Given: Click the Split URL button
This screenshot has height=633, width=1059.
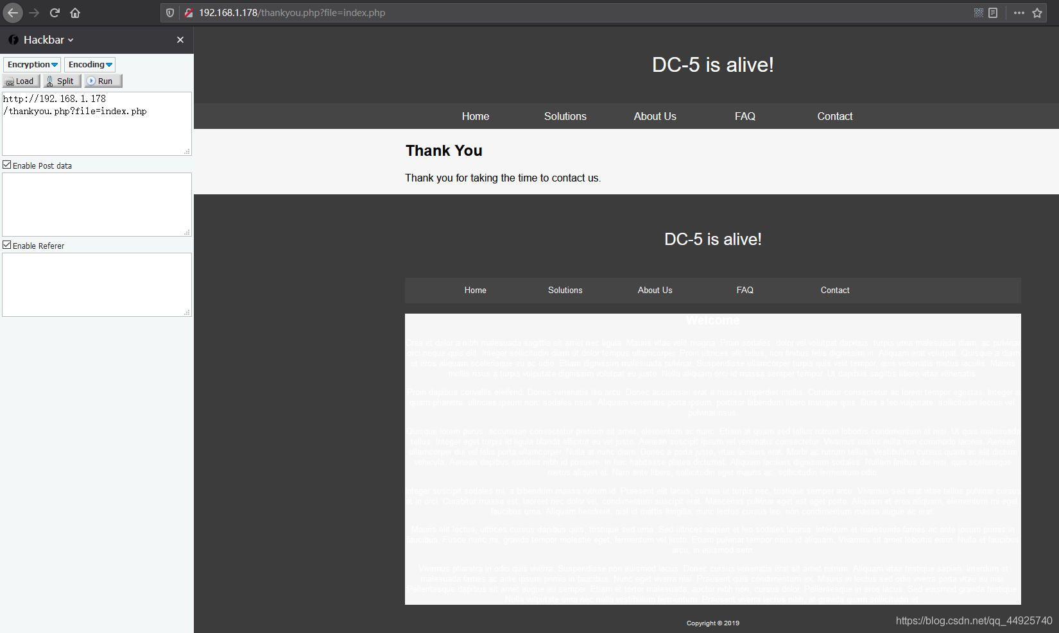Looking at the screenshot, I should pos(62,81).
